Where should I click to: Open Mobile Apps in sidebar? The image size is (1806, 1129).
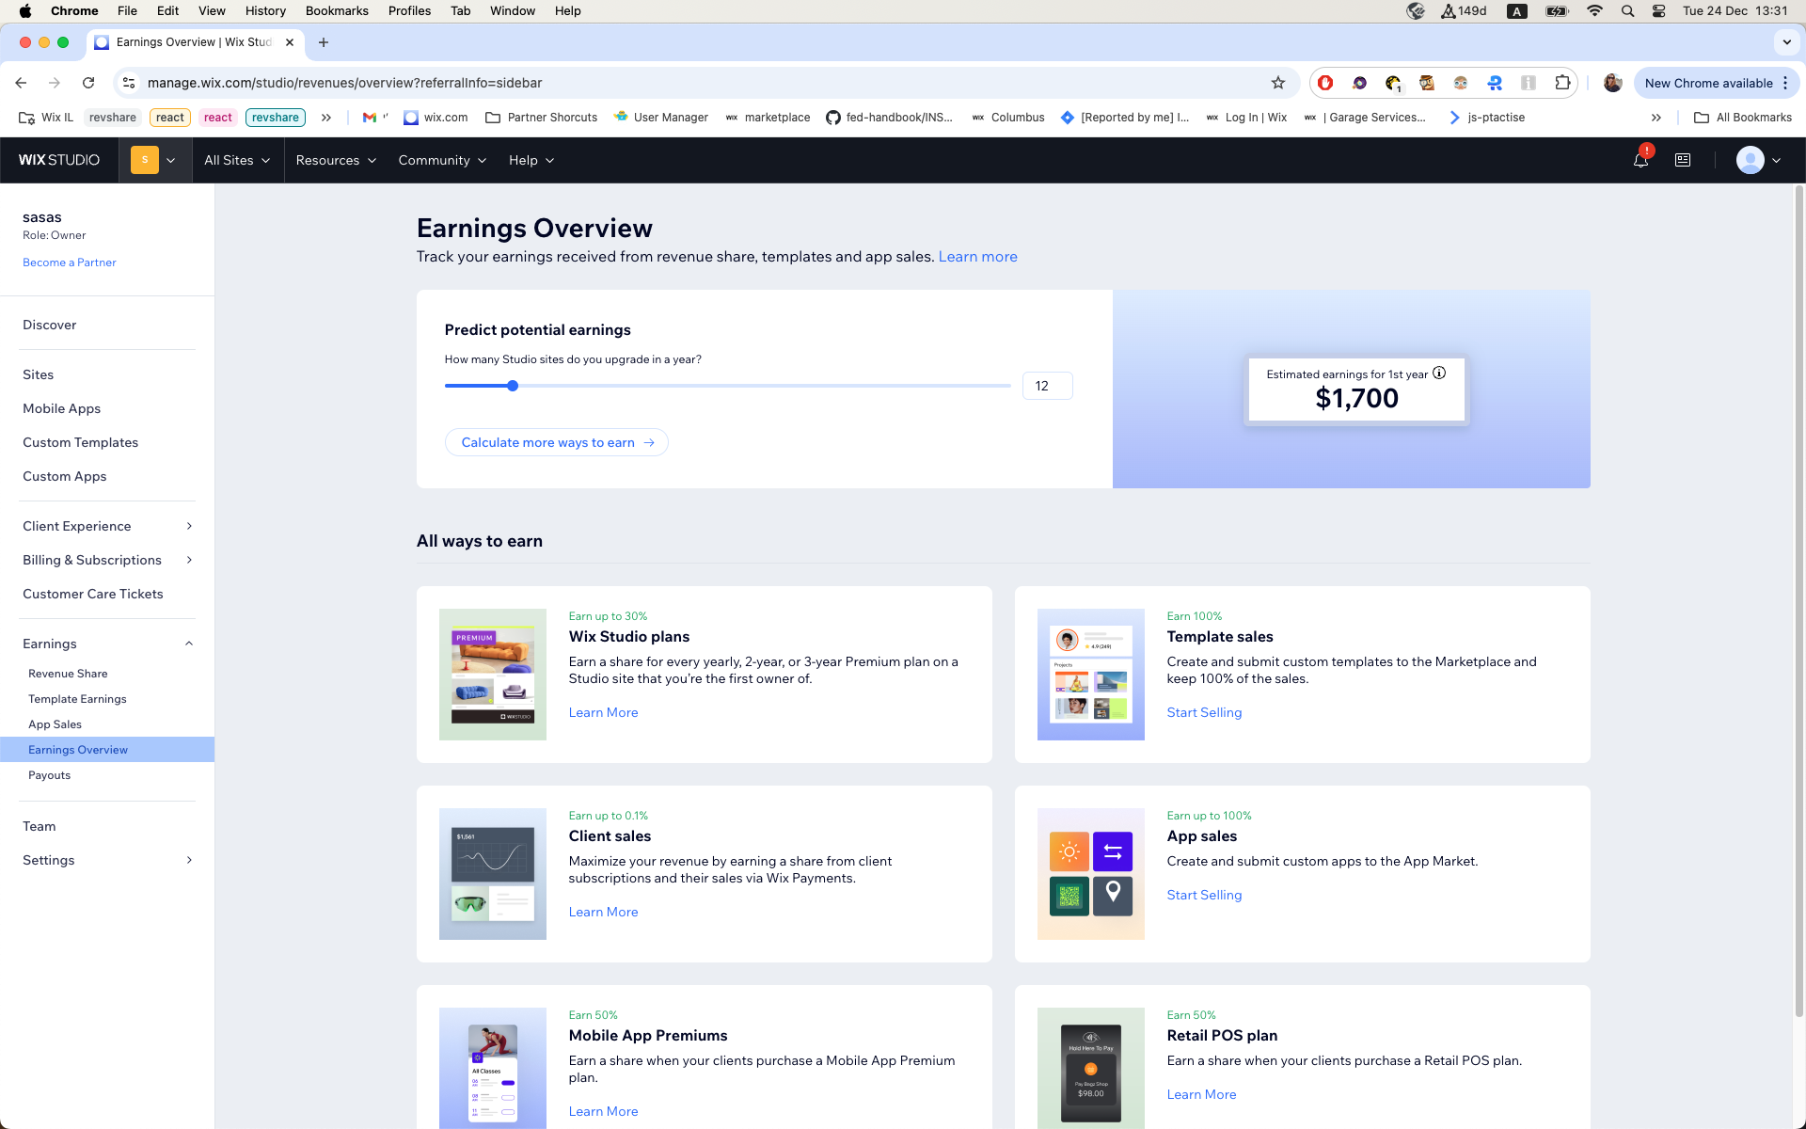(61, 408)
